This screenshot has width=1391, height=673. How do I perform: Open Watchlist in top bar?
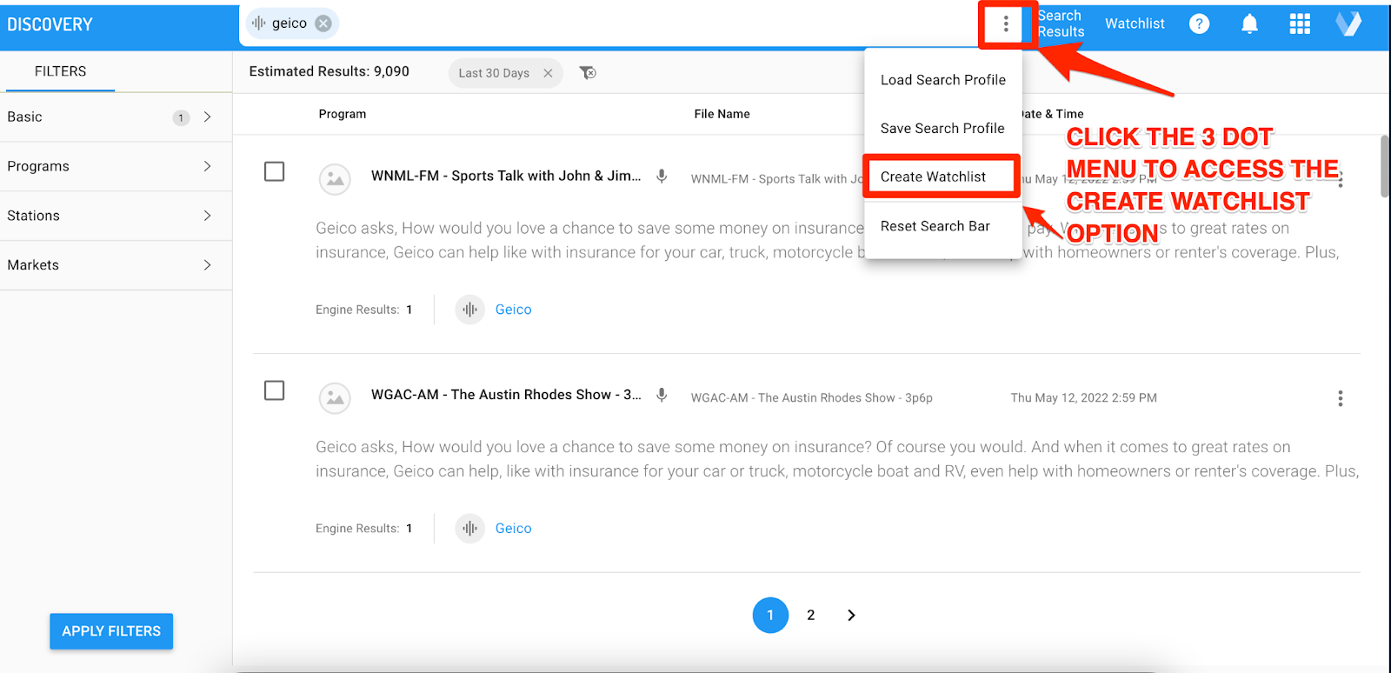coord(1135,23)
